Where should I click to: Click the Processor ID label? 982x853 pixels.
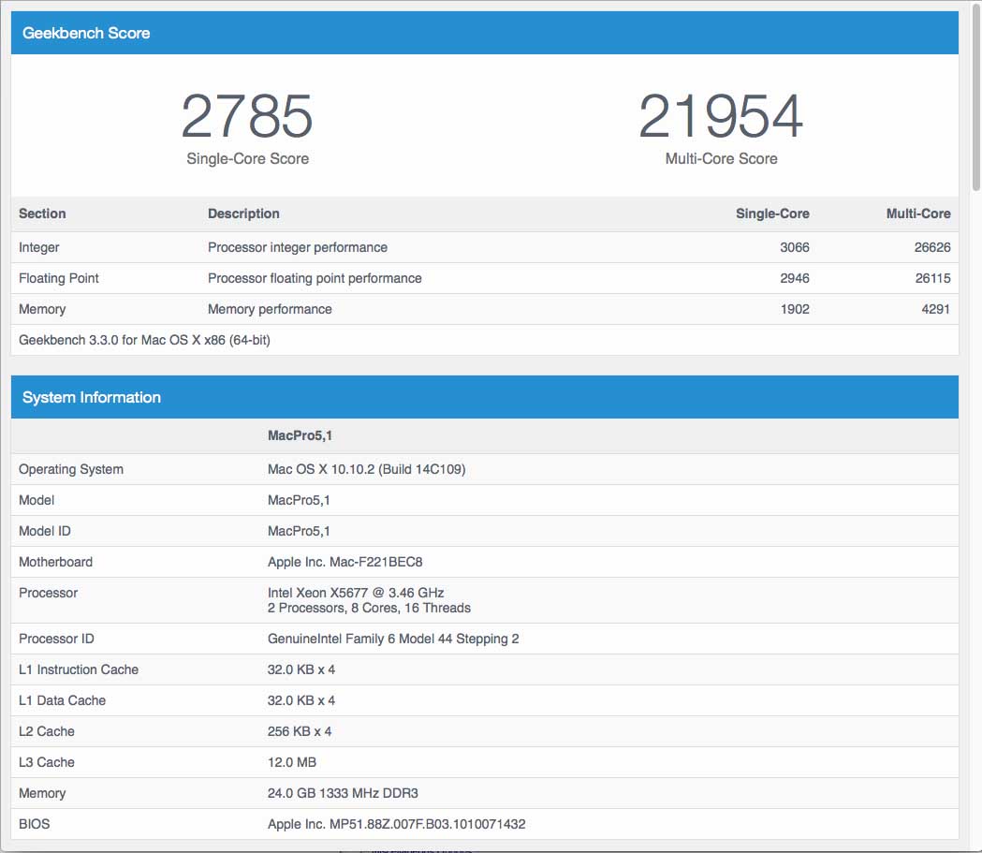[56, 639]
